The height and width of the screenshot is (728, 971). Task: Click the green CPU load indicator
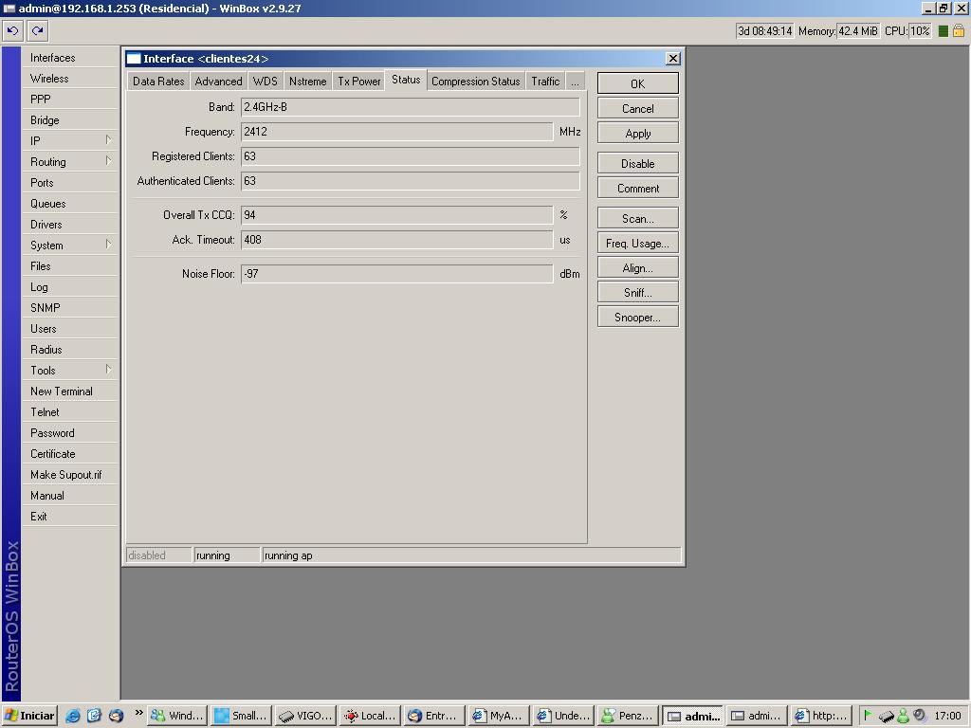pos(944,31)
